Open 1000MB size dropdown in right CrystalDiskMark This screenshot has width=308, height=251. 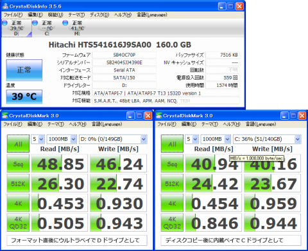tap(216, 139)
